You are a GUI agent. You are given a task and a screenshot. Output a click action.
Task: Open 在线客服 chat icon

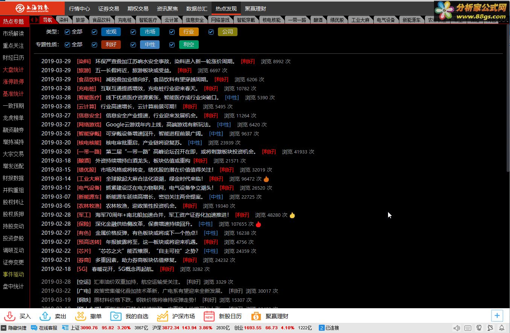pos(34,328)
